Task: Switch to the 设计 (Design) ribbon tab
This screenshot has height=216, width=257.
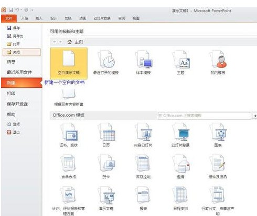Action: pos(53,18)
